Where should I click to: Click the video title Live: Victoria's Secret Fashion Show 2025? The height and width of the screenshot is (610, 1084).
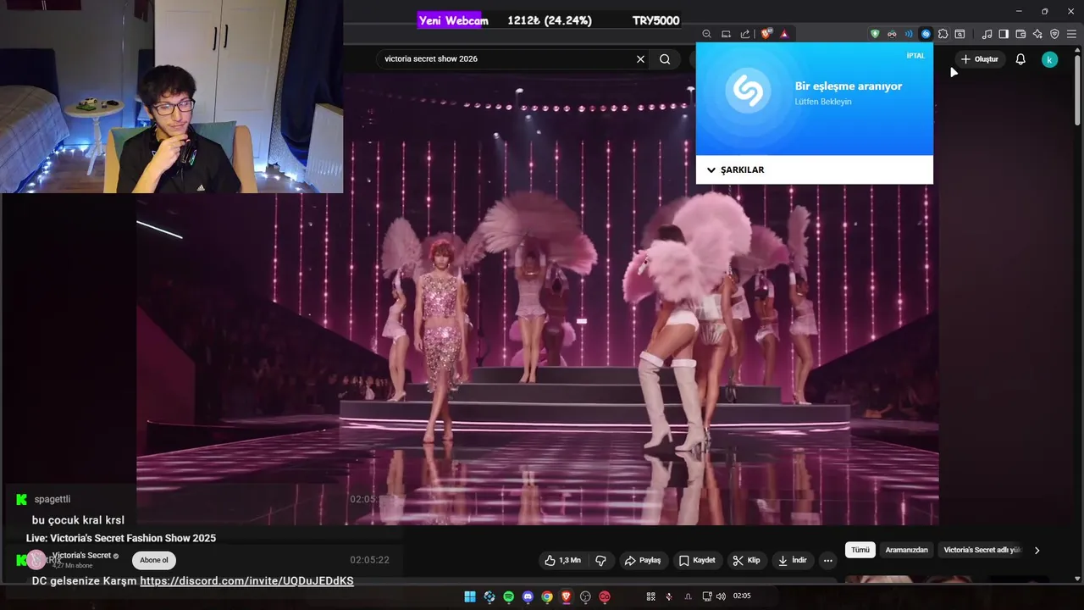click(121, 538)
